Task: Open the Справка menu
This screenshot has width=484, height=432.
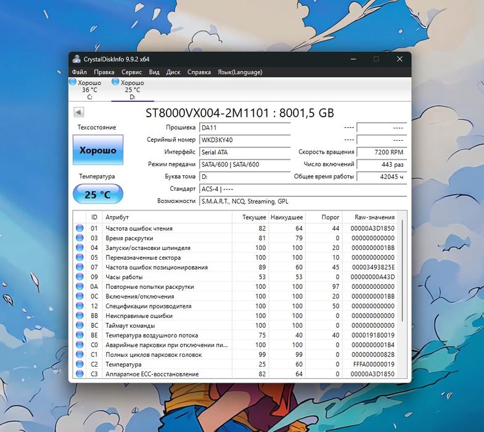Action: [x=199, y=72]
